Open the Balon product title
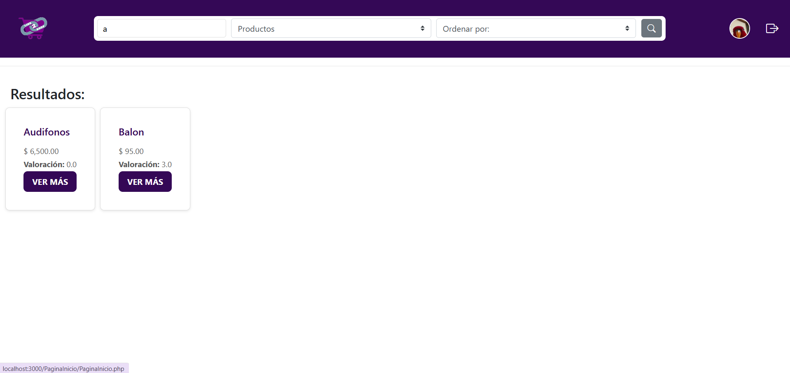The image size is (790, 373). point(131,132)
